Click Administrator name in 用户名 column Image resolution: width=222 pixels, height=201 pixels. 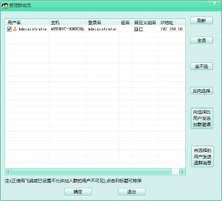(x=33, y=29)
